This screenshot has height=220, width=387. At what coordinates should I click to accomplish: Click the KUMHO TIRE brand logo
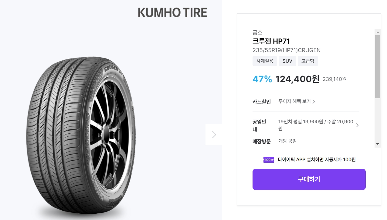tap(172, 12)
